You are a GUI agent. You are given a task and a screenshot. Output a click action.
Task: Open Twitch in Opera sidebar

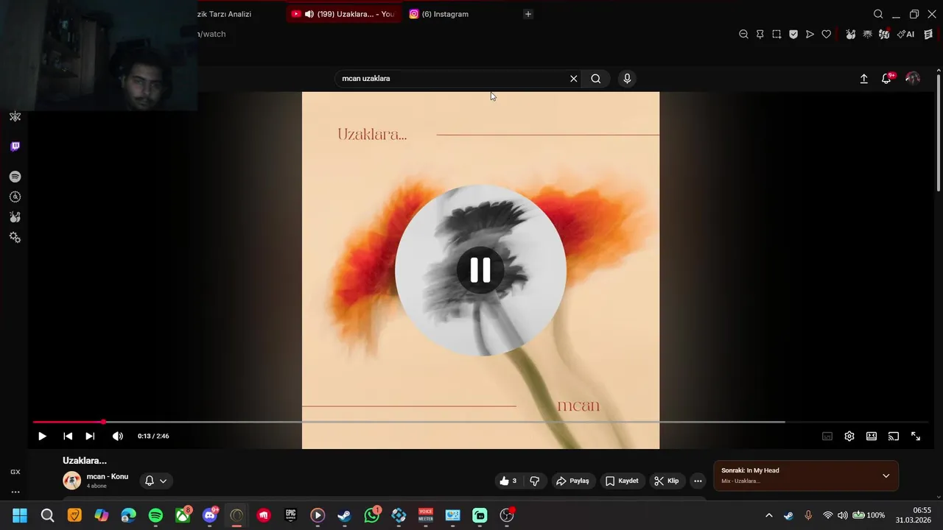(x=15, y=146)
